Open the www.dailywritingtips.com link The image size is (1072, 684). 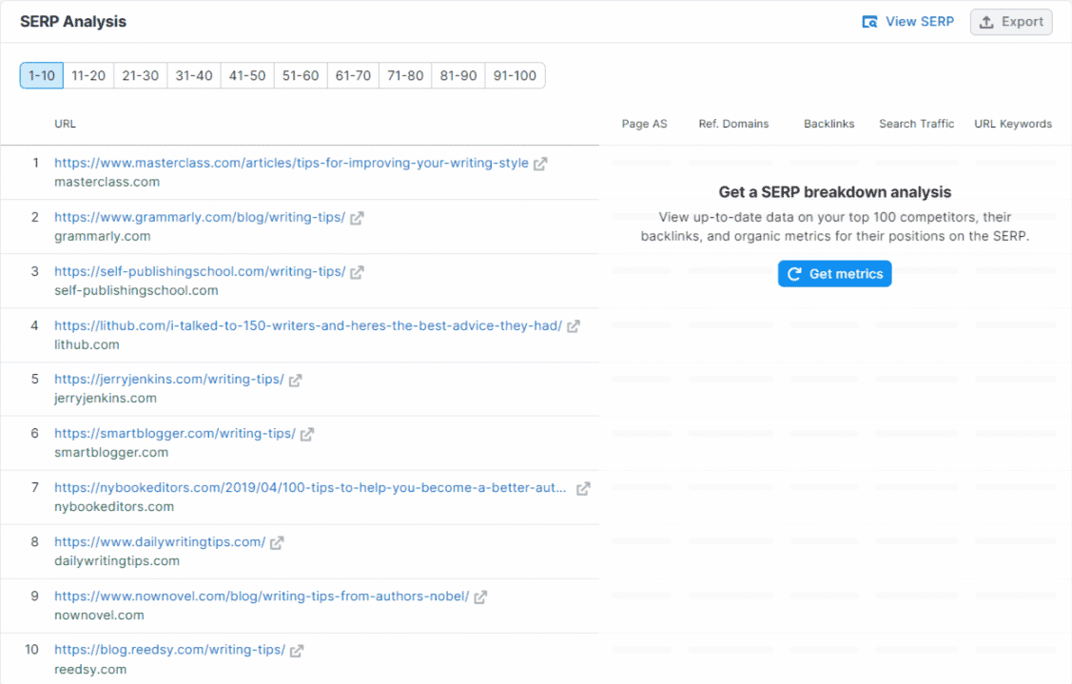160,541
